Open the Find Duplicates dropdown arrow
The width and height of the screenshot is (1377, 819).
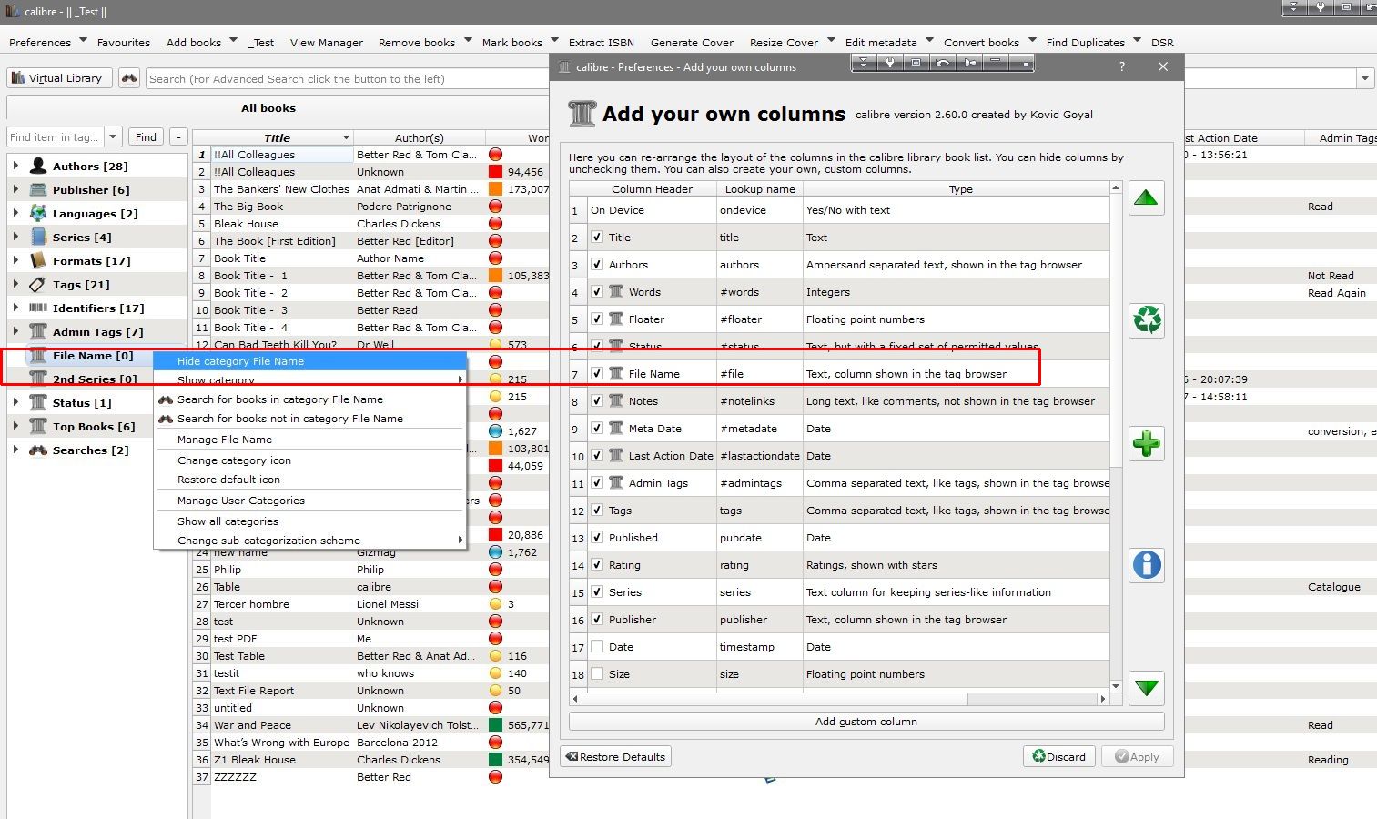[1138, 40]
